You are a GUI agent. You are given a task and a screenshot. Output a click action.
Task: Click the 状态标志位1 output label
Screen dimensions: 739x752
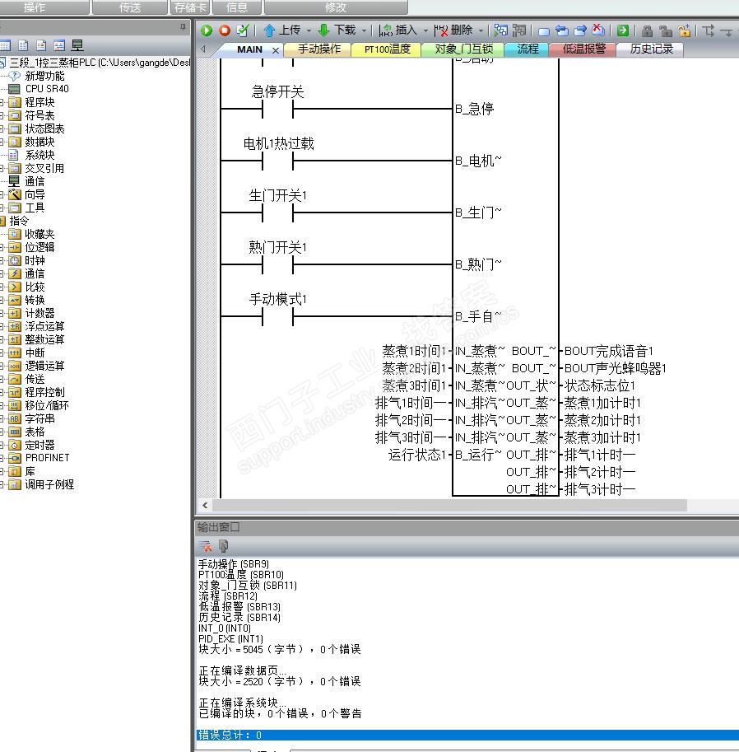[600, 385]
